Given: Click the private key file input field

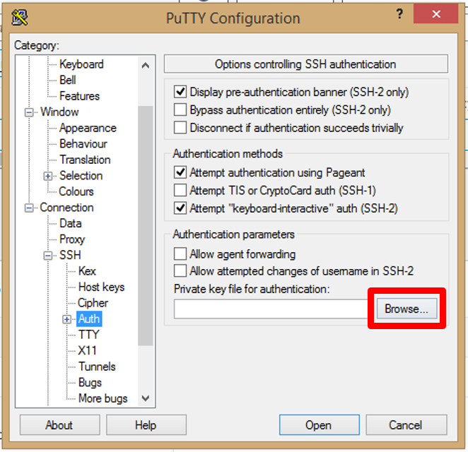Looking at the screenshot, I should pyautogui.click(x=271, y=309).
